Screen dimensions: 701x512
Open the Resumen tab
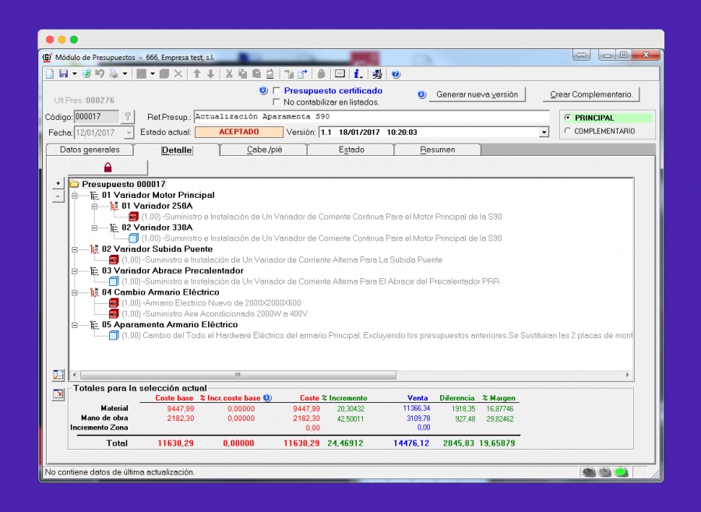[437, 150]
